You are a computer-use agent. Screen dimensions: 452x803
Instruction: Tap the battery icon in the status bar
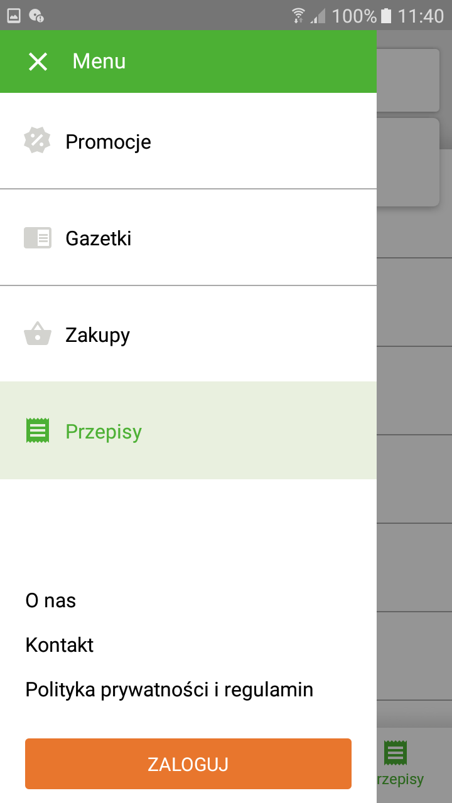point(386,15)
